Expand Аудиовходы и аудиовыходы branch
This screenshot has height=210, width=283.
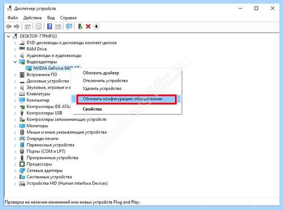pos(15,56)
